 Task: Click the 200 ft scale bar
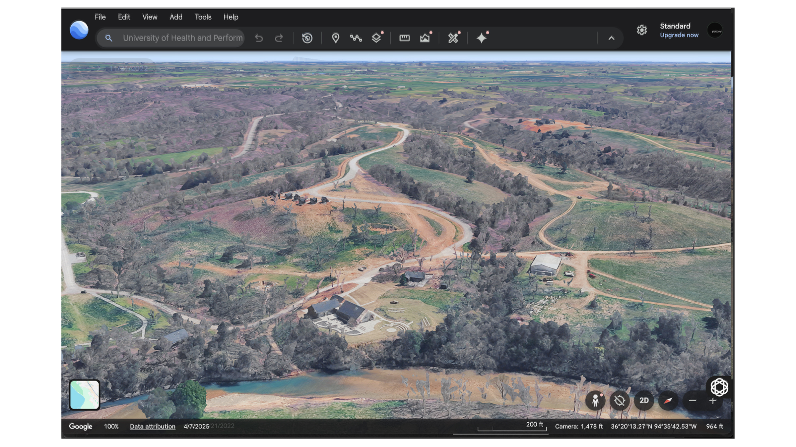[x=512, y=426]
